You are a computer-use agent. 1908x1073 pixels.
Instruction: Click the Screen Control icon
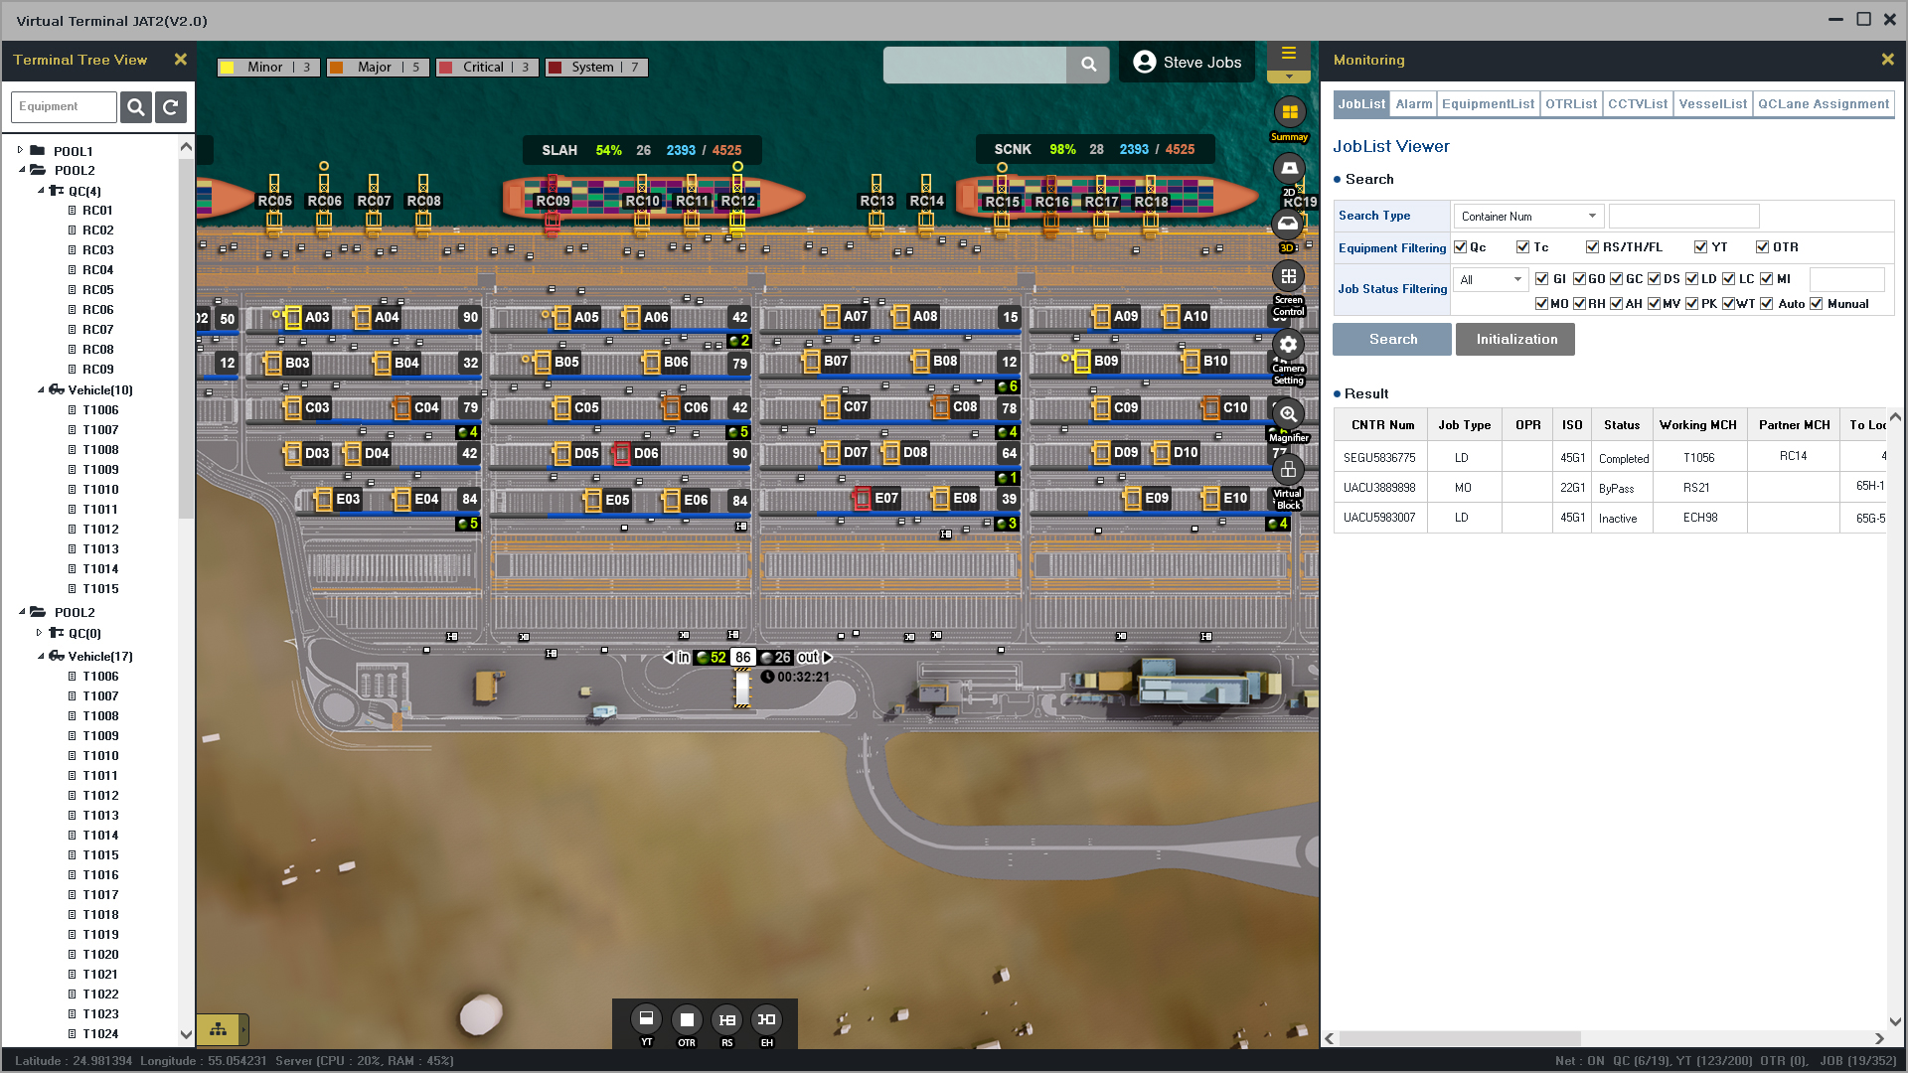pyautogui.click(x=1288, y=277)
